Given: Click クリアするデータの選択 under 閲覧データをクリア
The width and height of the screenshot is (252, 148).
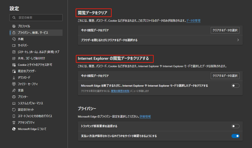Looking at the screenshot, I should 225,30.
